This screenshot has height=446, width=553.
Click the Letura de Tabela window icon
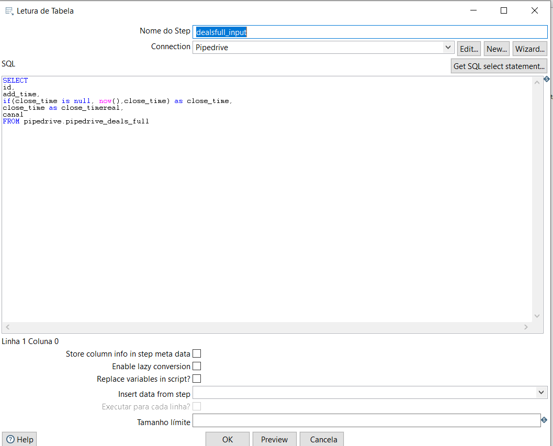coord(9,12)
